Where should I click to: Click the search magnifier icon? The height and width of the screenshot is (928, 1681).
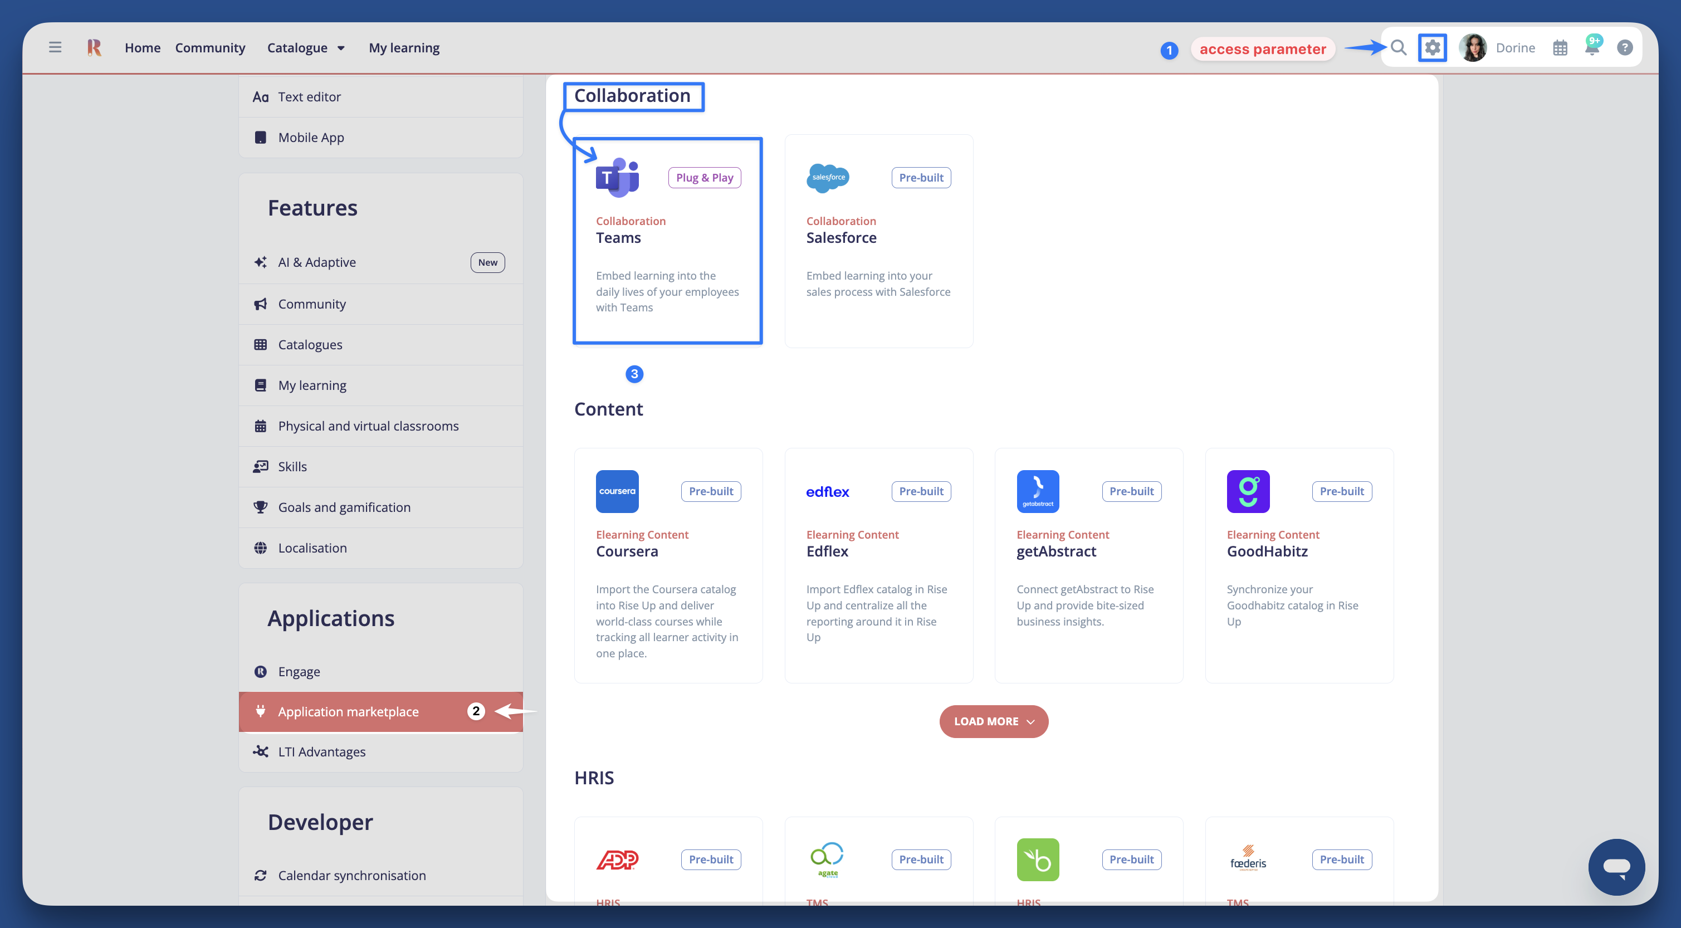pyautogui.click(x=1398, y=48)
